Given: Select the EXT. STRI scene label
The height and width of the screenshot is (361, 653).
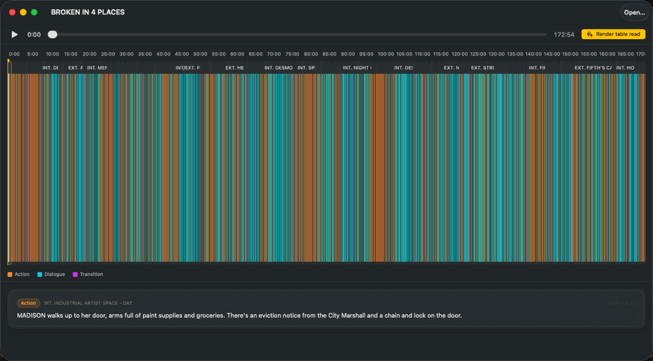Looking at the screenshot, I should click(482, 68).
